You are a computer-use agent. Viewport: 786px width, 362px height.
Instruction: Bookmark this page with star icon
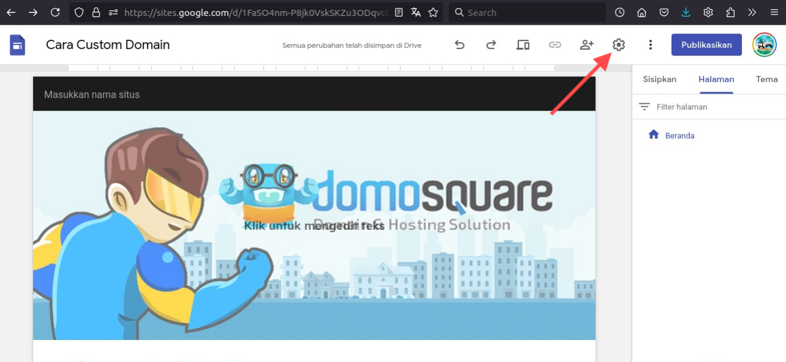coord(433,12)
